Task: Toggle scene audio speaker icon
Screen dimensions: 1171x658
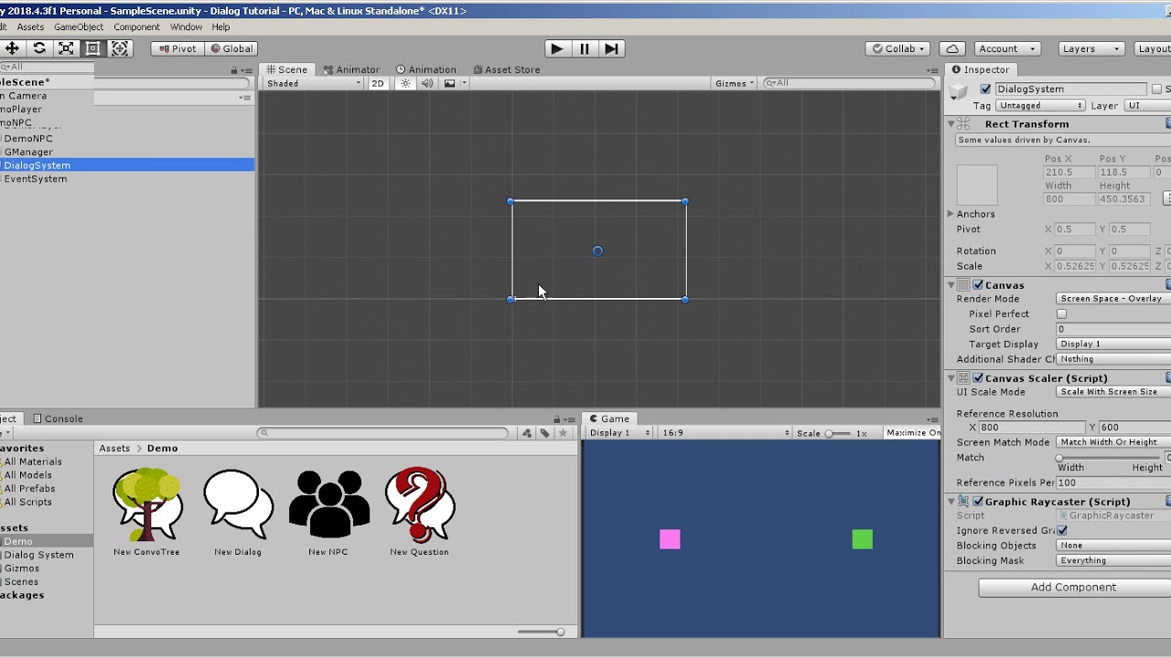Action: point(426,83)
